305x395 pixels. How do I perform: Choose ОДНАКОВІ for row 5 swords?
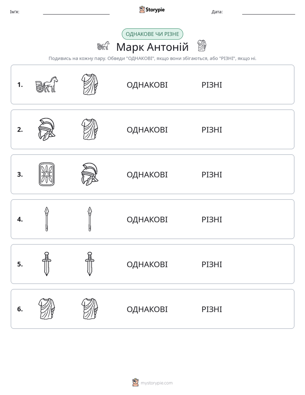click(147, 264)
